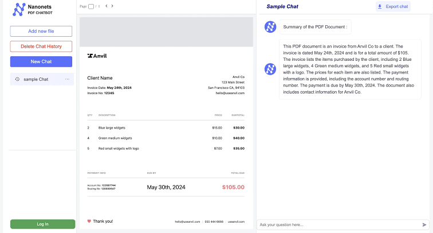
Task: Click the green Log In button
Action: [42, 224]
